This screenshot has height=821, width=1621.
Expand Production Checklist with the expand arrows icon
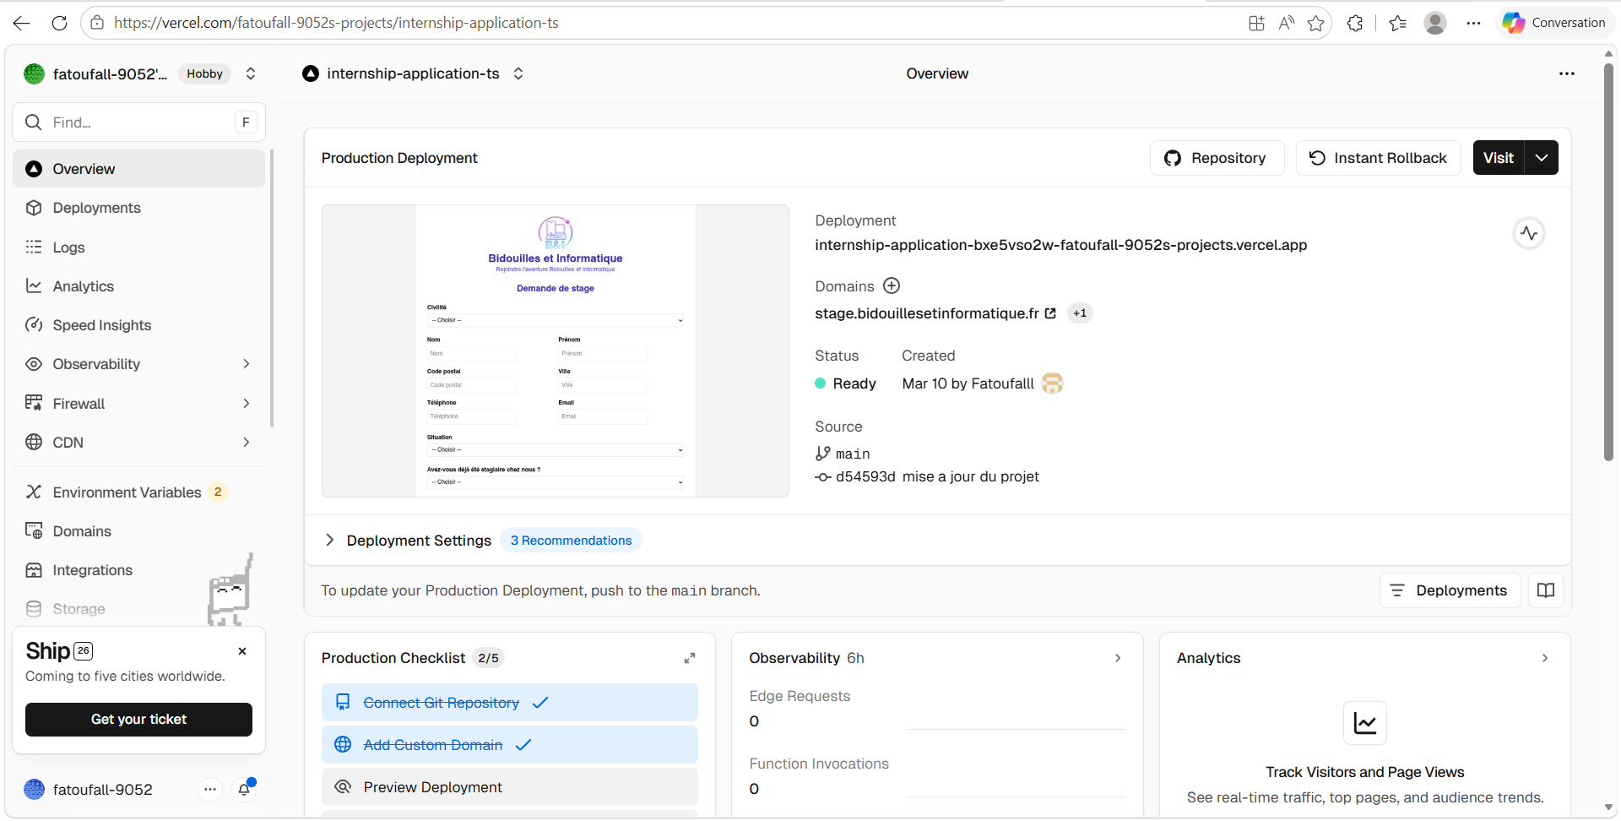point(690,658)
